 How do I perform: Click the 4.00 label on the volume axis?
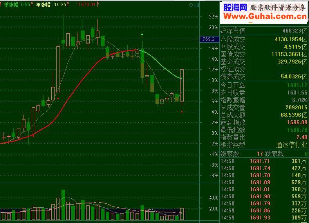point(214,198)
